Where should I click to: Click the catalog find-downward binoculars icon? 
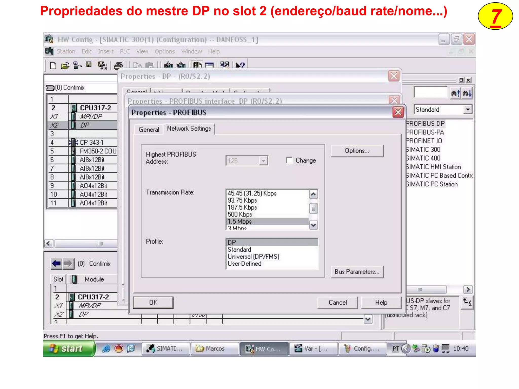tap(467, 93)
